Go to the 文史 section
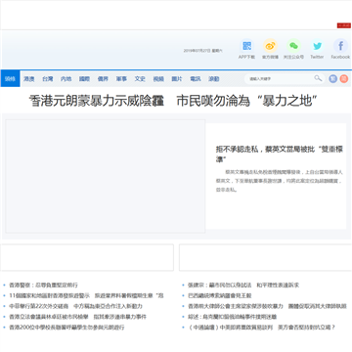 click(x=140, y=79)
